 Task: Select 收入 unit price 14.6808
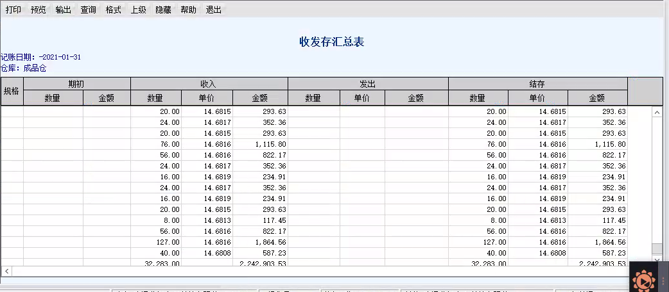click(207, 253)
